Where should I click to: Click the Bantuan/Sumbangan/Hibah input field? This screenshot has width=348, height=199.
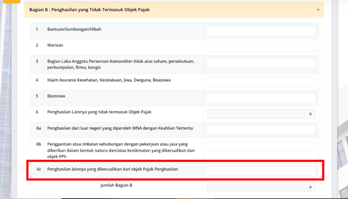coord(261,31)
